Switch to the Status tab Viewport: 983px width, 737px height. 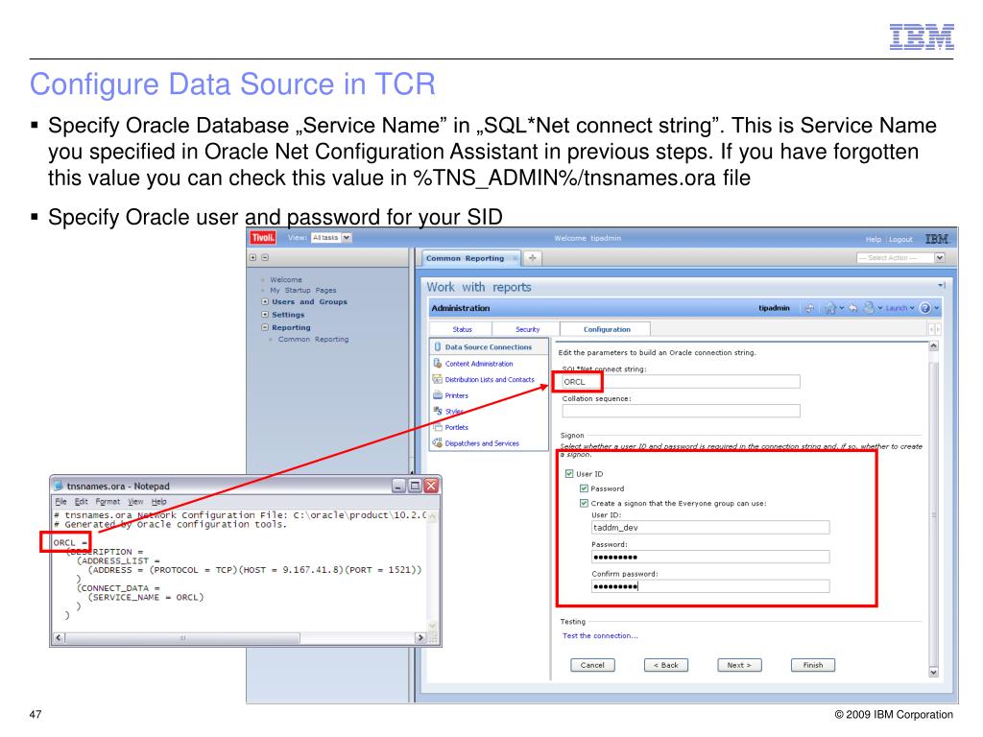(462, 329)
